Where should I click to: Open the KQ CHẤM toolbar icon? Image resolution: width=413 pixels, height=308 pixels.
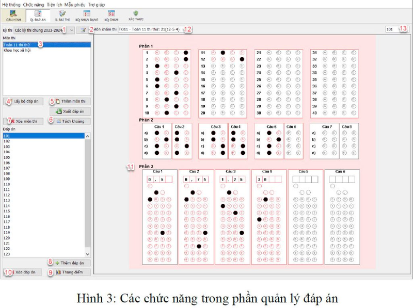112,15
